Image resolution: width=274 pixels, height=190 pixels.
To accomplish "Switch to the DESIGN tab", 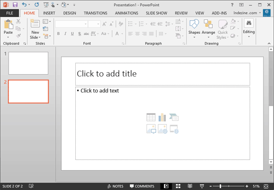I will pos(70,13).
